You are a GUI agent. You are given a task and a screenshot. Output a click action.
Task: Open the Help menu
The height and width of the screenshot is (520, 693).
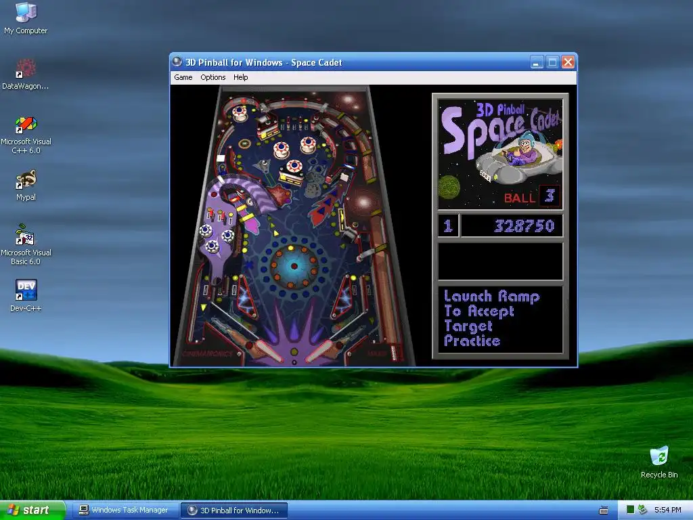(240, 77)
